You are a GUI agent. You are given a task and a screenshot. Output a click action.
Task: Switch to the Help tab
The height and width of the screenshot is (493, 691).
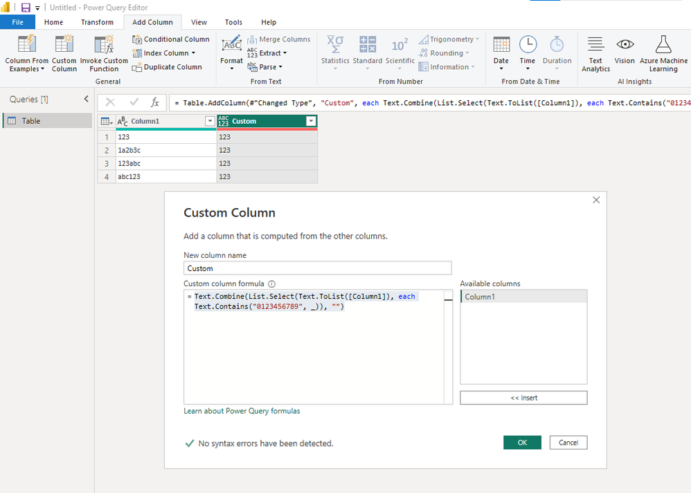(269, 22)
